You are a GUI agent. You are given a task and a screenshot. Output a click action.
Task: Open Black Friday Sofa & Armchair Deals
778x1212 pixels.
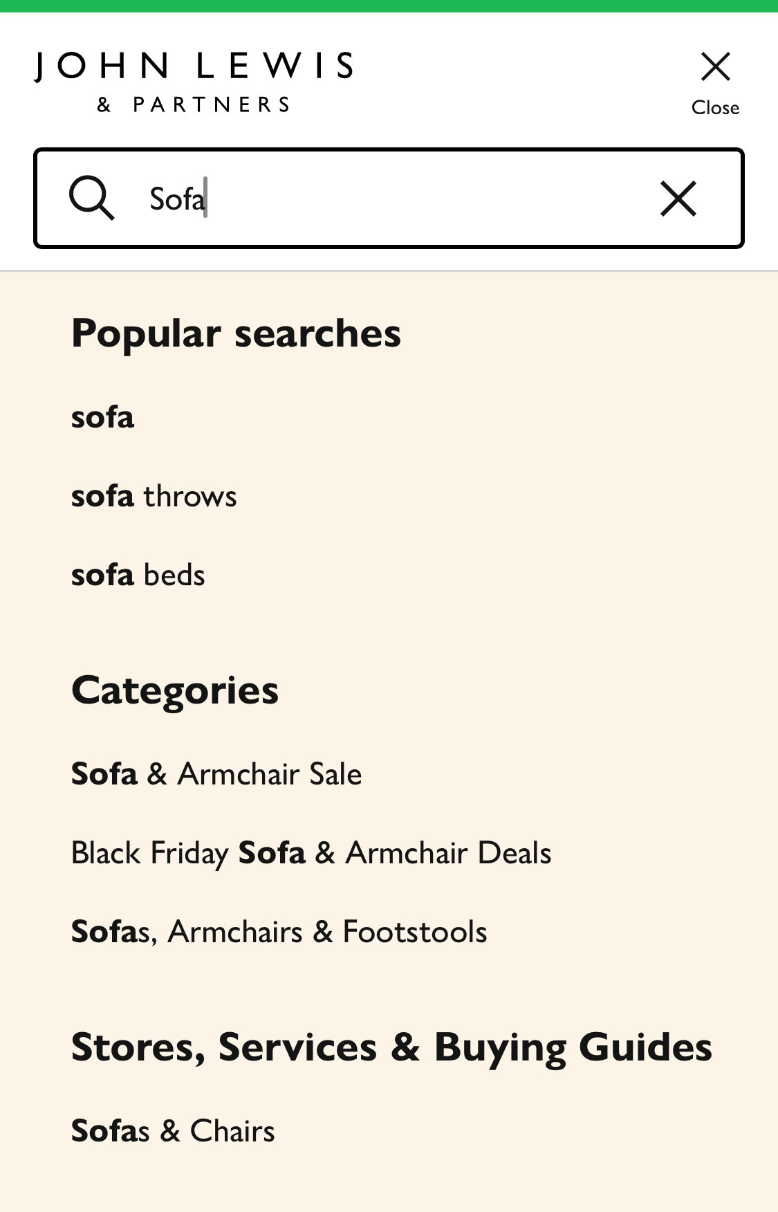[311, 853]
